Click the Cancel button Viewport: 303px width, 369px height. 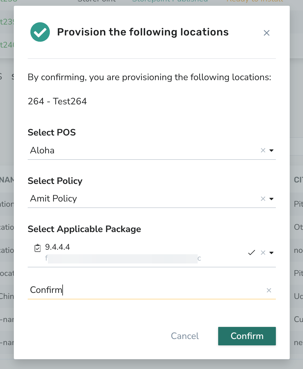click(185, 336)
